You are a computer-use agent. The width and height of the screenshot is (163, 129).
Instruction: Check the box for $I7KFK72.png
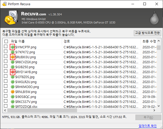click(6, 51)
